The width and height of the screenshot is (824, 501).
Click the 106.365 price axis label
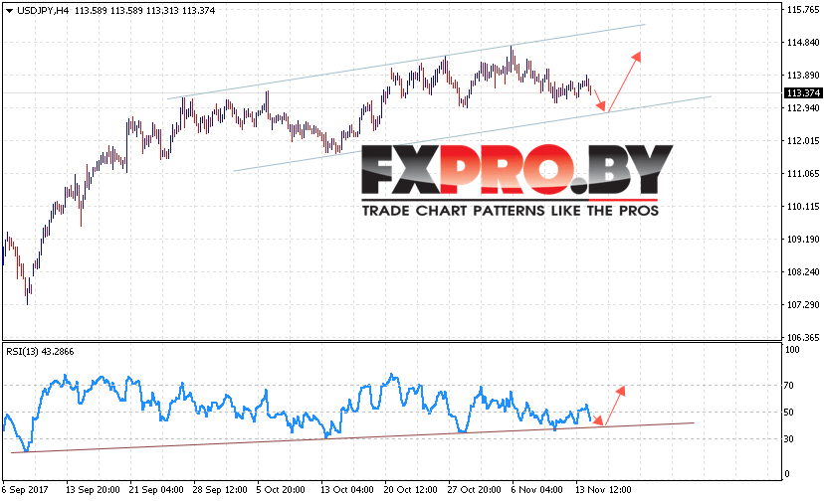(x=803, y=338)
